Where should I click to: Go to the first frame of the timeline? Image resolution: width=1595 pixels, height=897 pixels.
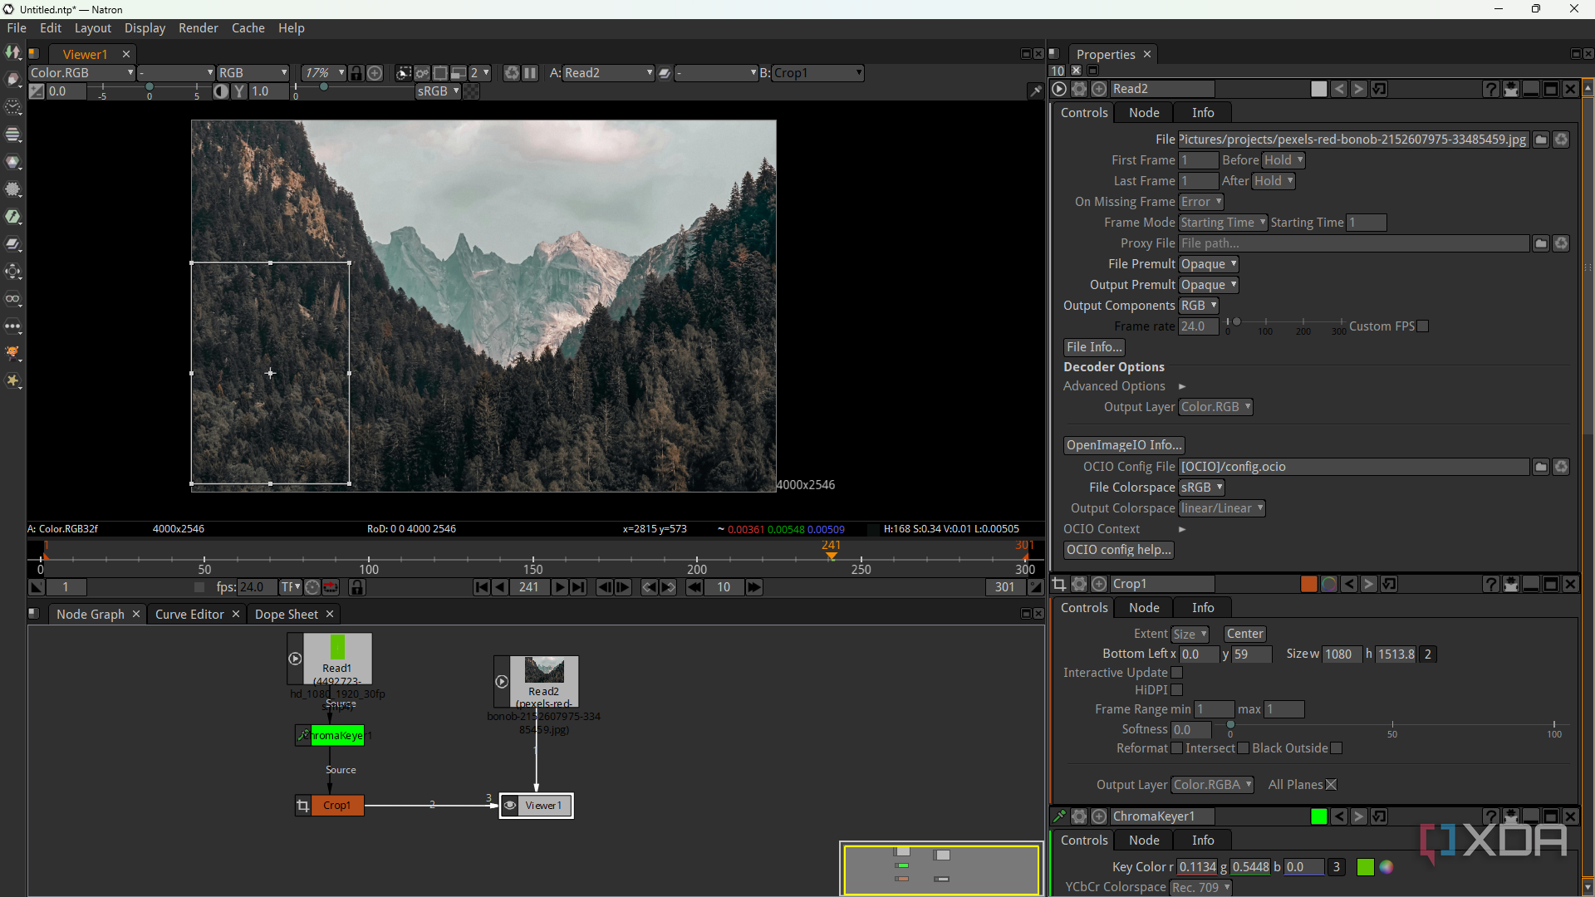coord(482,587)
